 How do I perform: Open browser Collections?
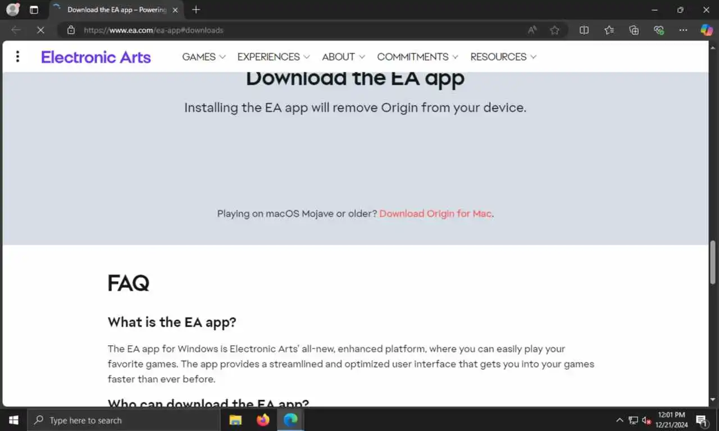tap(634, 30)
